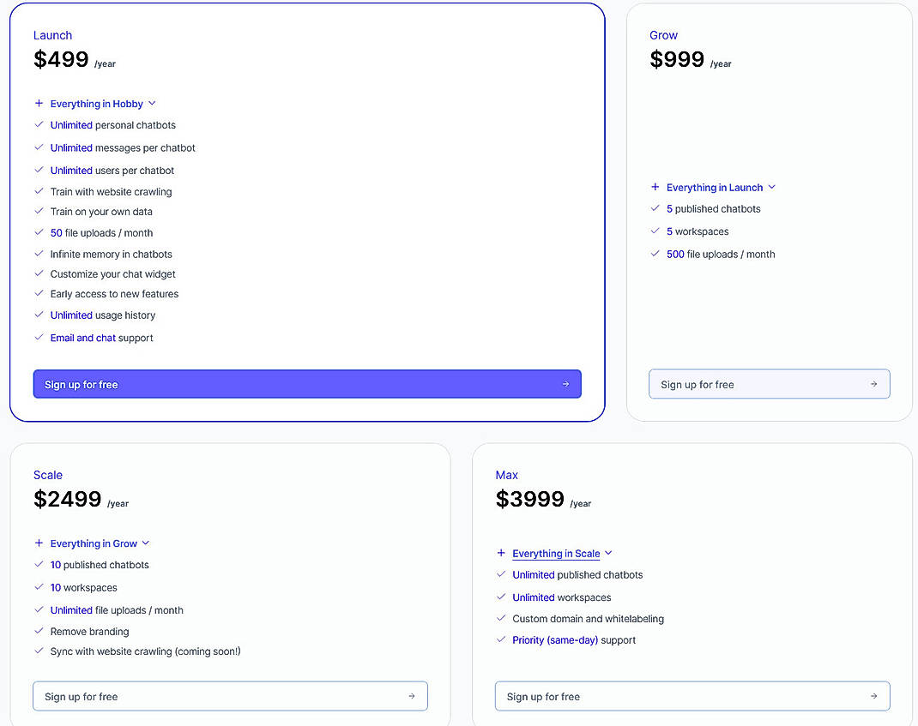The width and height of the screenshot is (918, 726).
Task: Click the Everything in Grow link text
Action: tap(94, 544)
